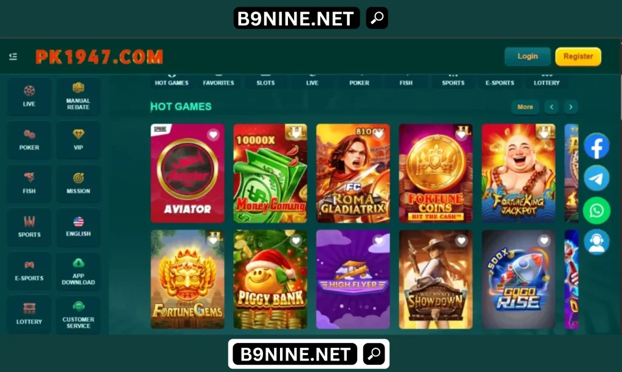Click the yellow Register button

coord(578,56)
